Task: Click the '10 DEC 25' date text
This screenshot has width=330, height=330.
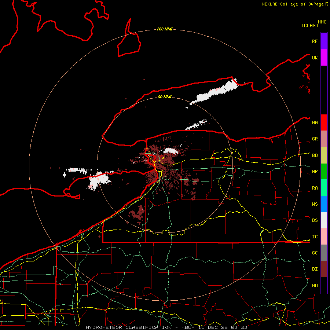Action: pos(213,327)
